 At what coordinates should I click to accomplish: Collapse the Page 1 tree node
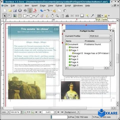point(67,50)
